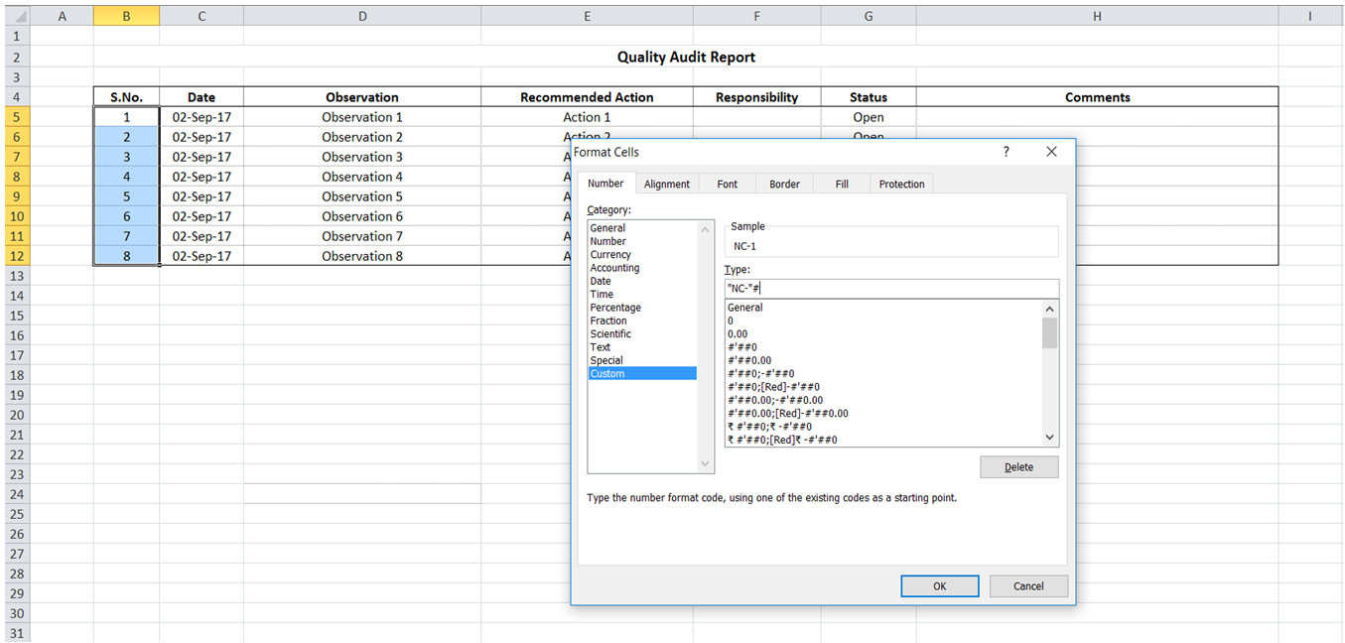Image resolution: width=1345 pixels, height=643 pixels.
Task: Select the Fraction category
Action: (609, 321)
